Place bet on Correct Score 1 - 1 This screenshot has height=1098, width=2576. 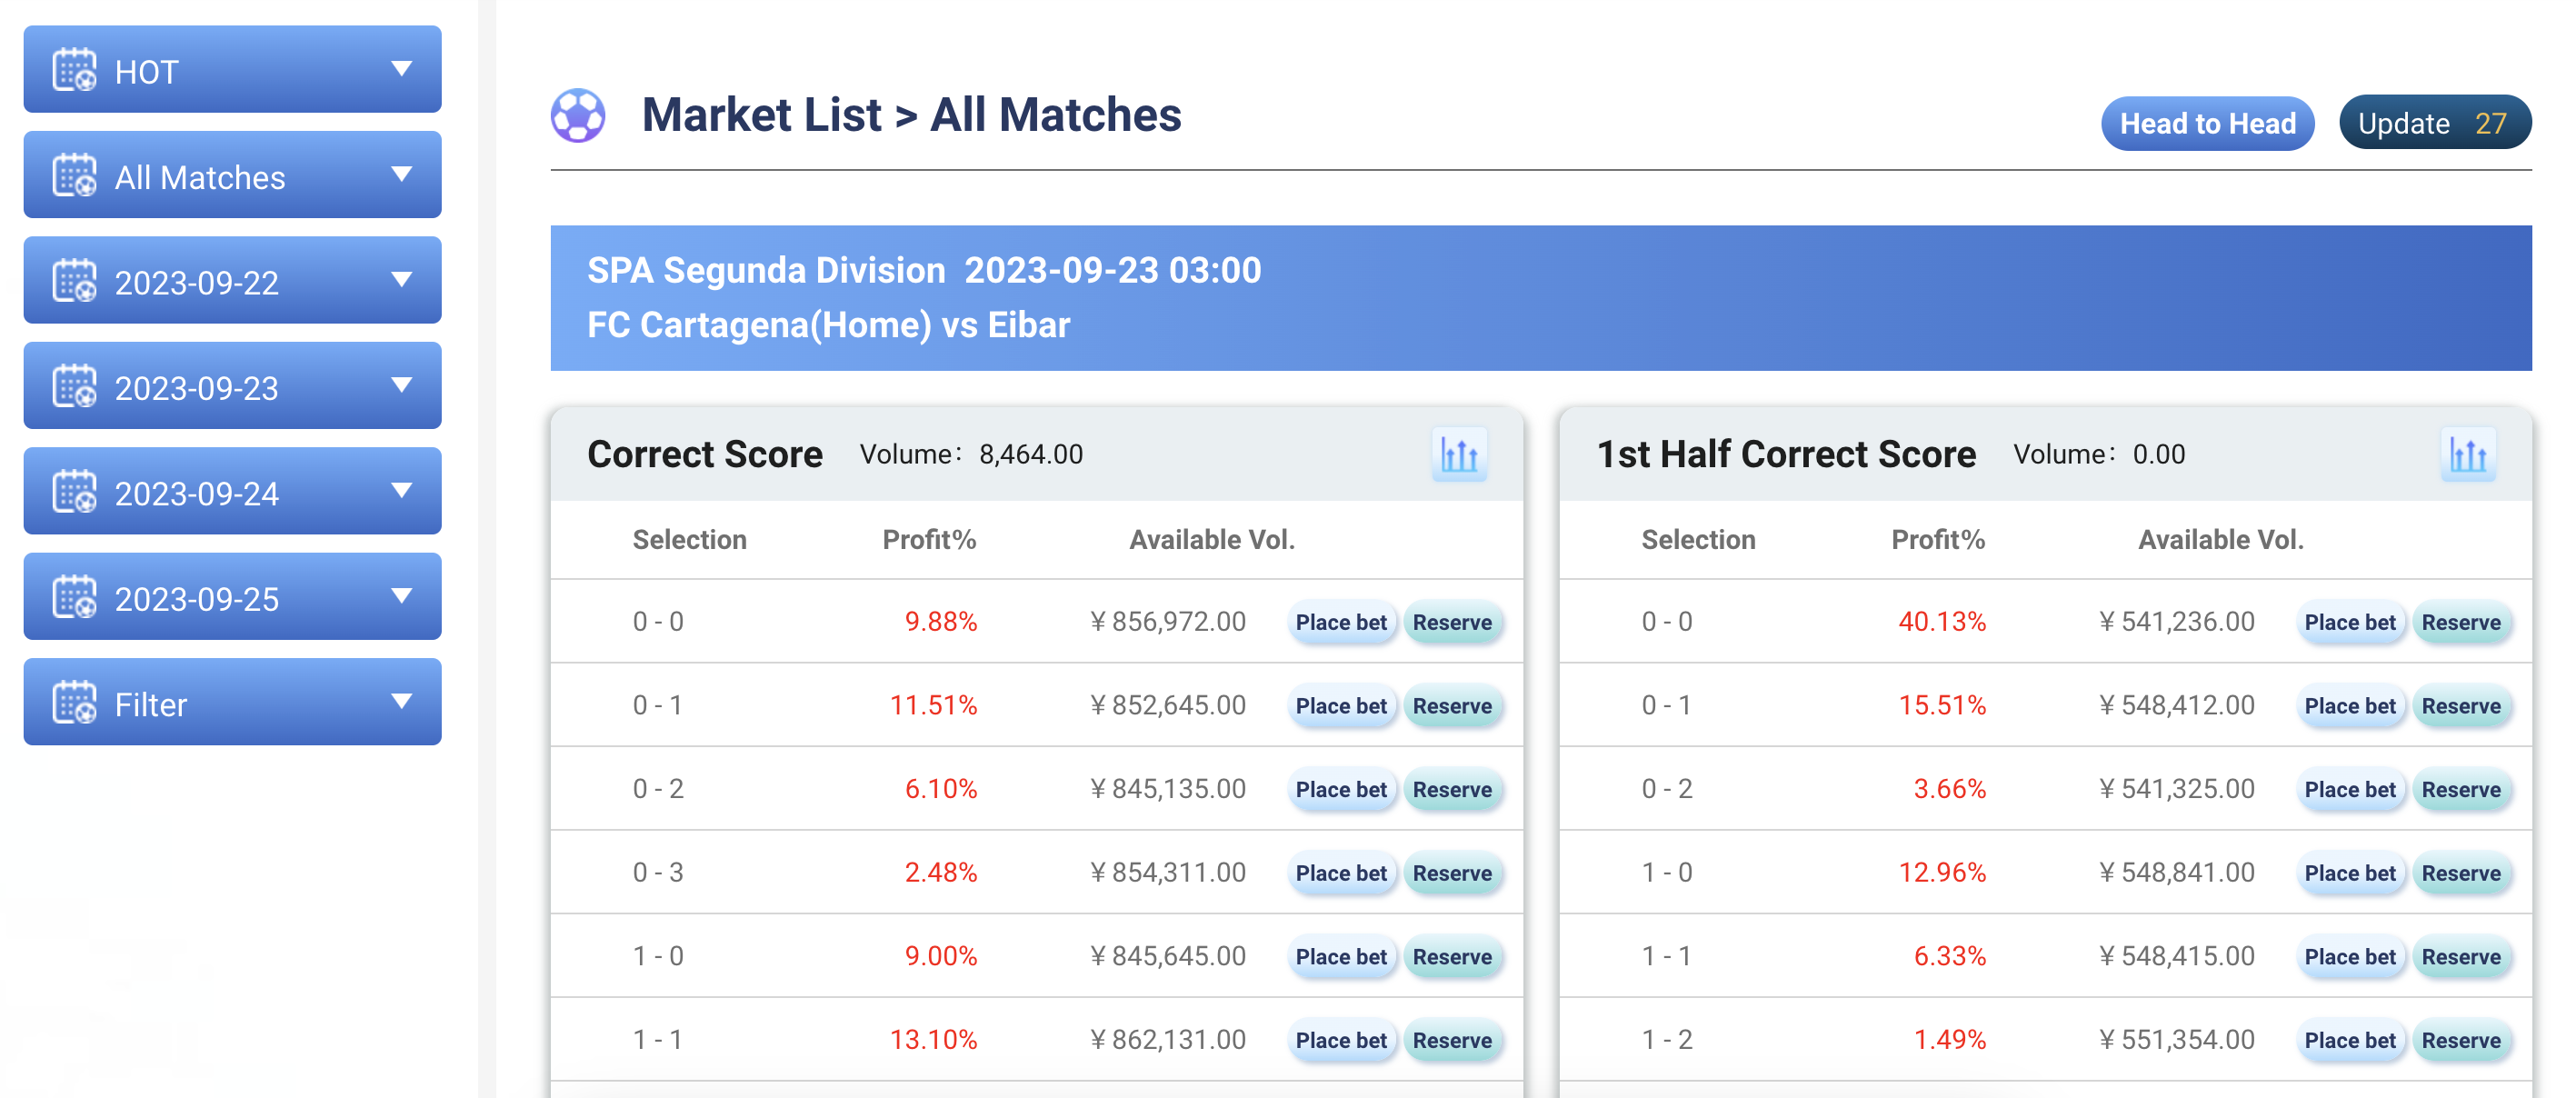coord(1340,1040)
